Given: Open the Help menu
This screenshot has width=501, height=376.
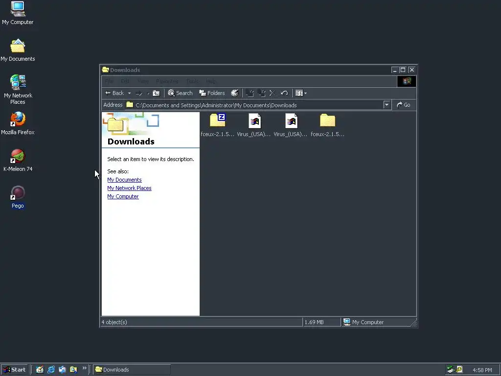Looking at the screenshot, I should 210,81.
